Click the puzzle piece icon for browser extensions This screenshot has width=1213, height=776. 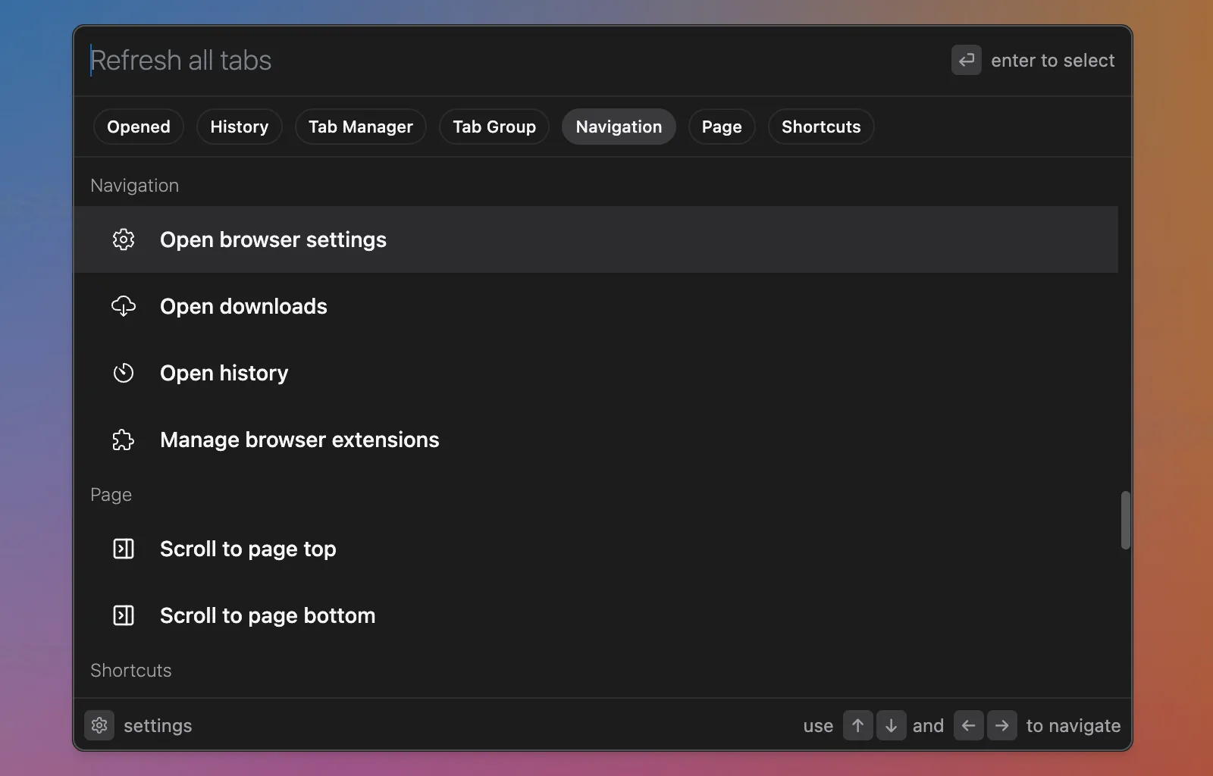(124, 440)
